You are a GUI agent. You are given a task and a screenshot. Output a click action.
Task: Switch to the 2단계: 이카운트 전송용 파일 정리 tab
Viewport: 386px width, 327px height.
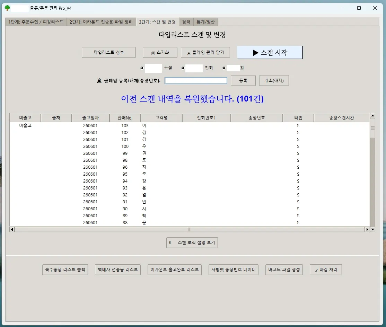pyautogui.click(x=101, y=22)
